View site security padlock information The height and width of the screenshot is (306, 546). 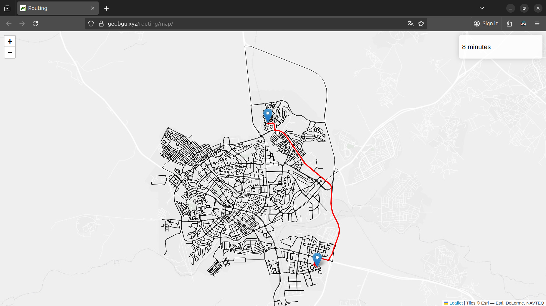point(101,24)
